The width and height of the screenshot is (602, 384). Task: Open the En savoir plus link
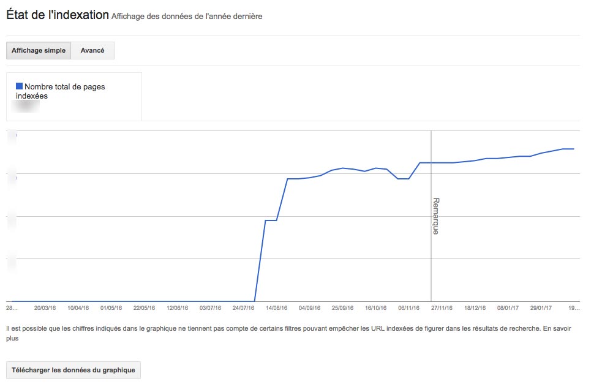coord(559,328)
